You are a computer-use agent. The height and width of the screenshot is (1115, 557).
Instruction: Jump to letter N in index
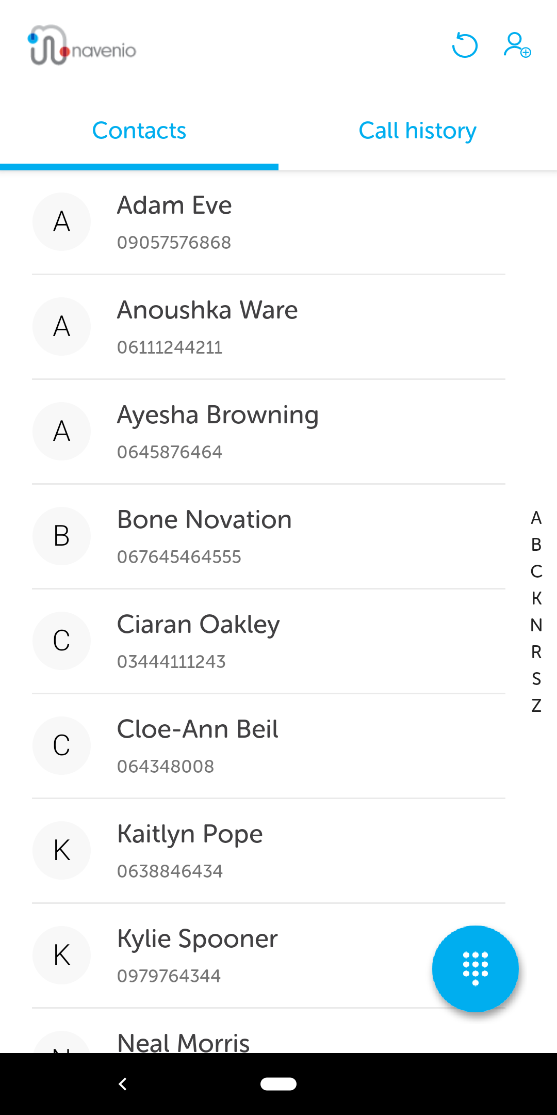[536, 625]
